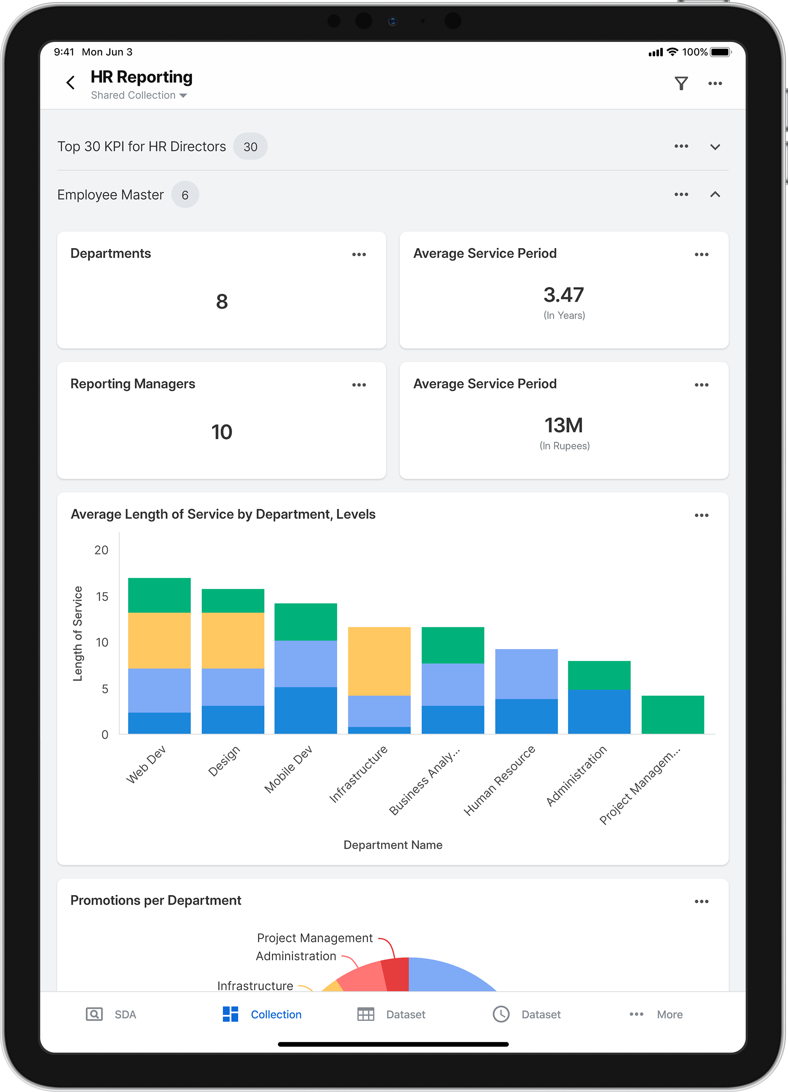Select the Departments value 8
The width and height of the screenshot is (788, 1092).
[x=222, y=302]
